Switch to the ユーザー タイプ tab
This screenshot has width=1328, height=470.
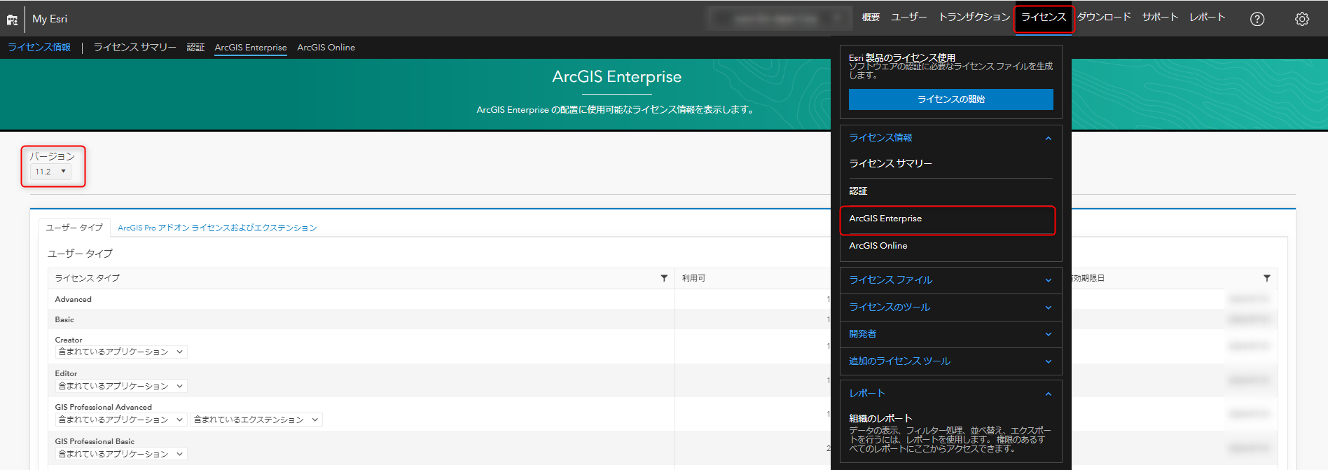tap(74, 228)
